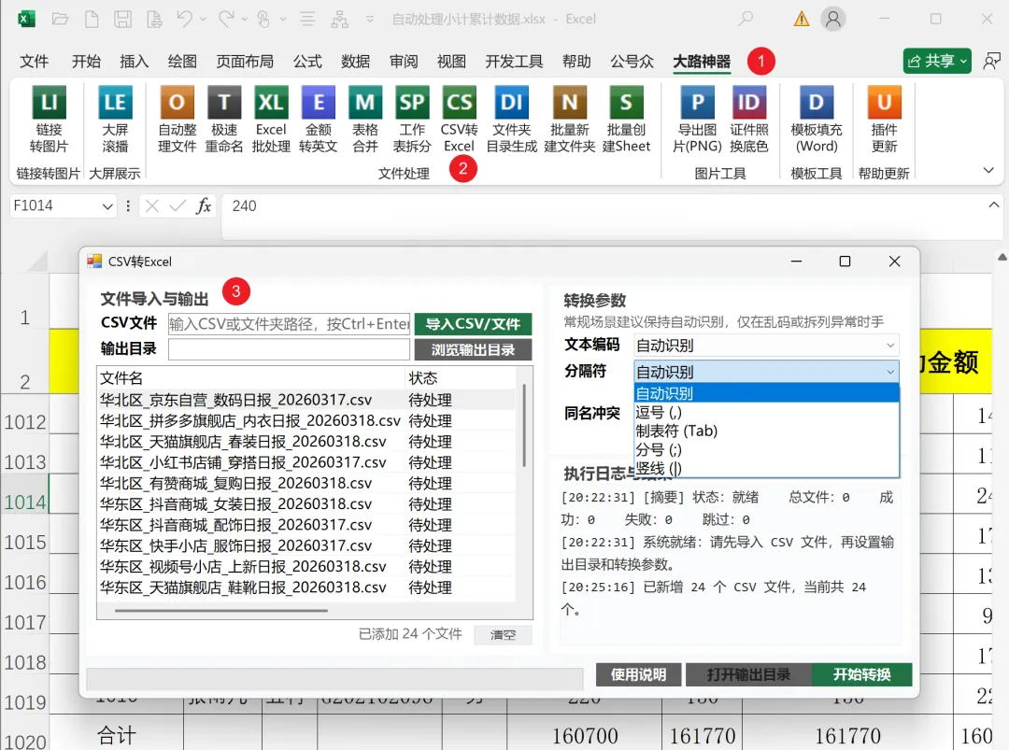
Task: Click the 输出目录 input field
Action: point(289,349)
